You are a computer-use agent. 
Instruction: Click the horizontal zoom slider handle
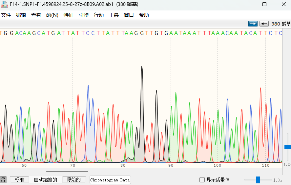(x=258, y=180)
